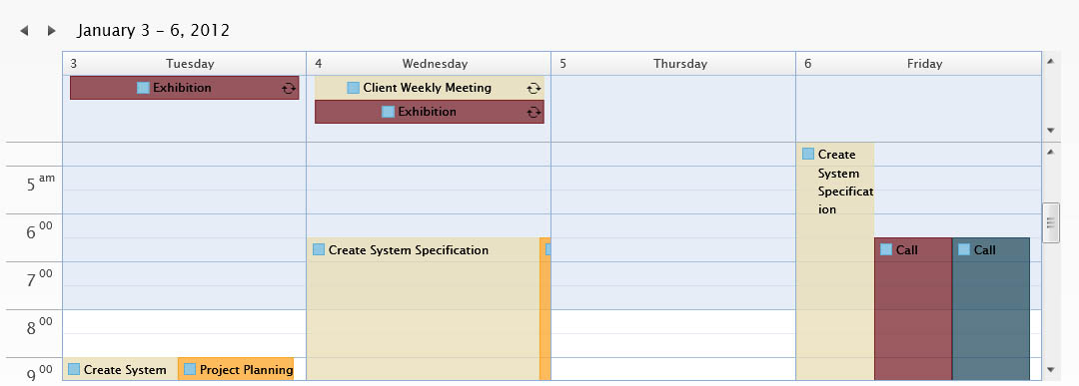This screenshot has width=1079, height=386.
Task: Open Client Weekly Meeting all-day event
Action: (430, 88)
